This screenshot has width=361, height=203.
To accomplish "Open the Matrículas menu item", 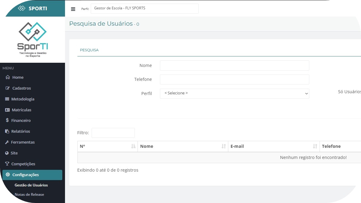I will tap(21, 110).
